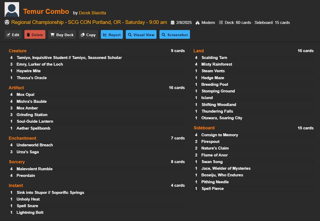Click the event badge icon beside Regional Championship
Viewport: 320px width, 221px height.
pos(7,22)
